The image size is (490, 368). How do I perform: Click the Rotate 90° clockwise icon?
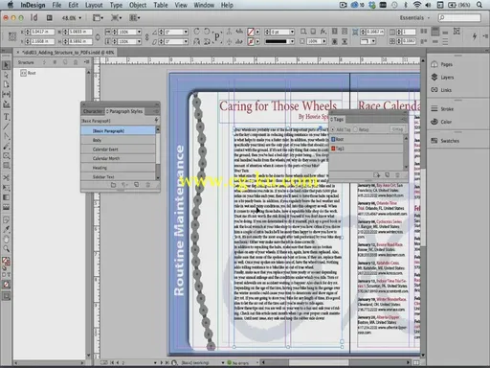197,32
